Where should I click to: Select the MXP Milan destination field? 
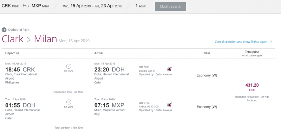[40, 6]
